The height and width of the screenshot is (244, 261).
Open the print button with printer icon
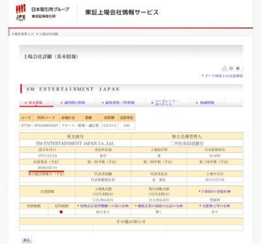pos(232,69)
